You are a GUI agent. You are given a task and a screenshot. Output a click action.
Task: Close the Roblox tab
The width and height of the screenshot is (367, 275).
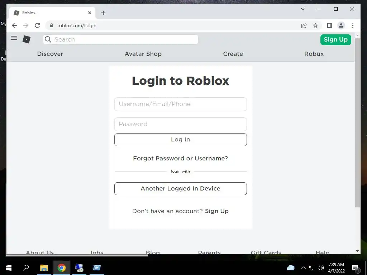[x=89, y=13]
